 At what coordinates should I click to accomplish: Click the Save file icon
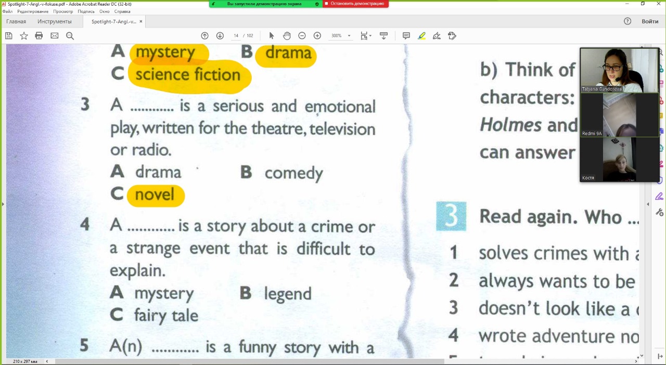[8, 36]
